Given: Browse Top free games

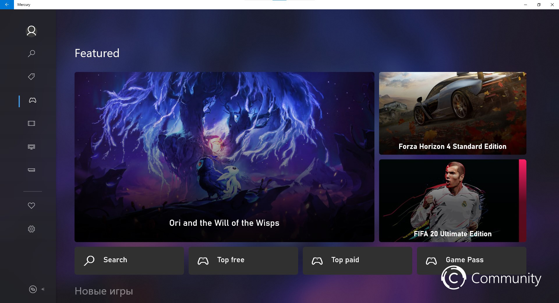Looking at the screenshot, I should tap(243, 260).
